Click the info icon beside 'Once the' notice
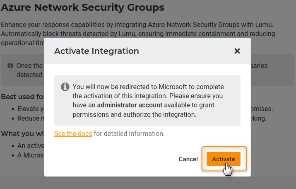The width and height of the screenshot is (296, 189). (x=10, y=65)
